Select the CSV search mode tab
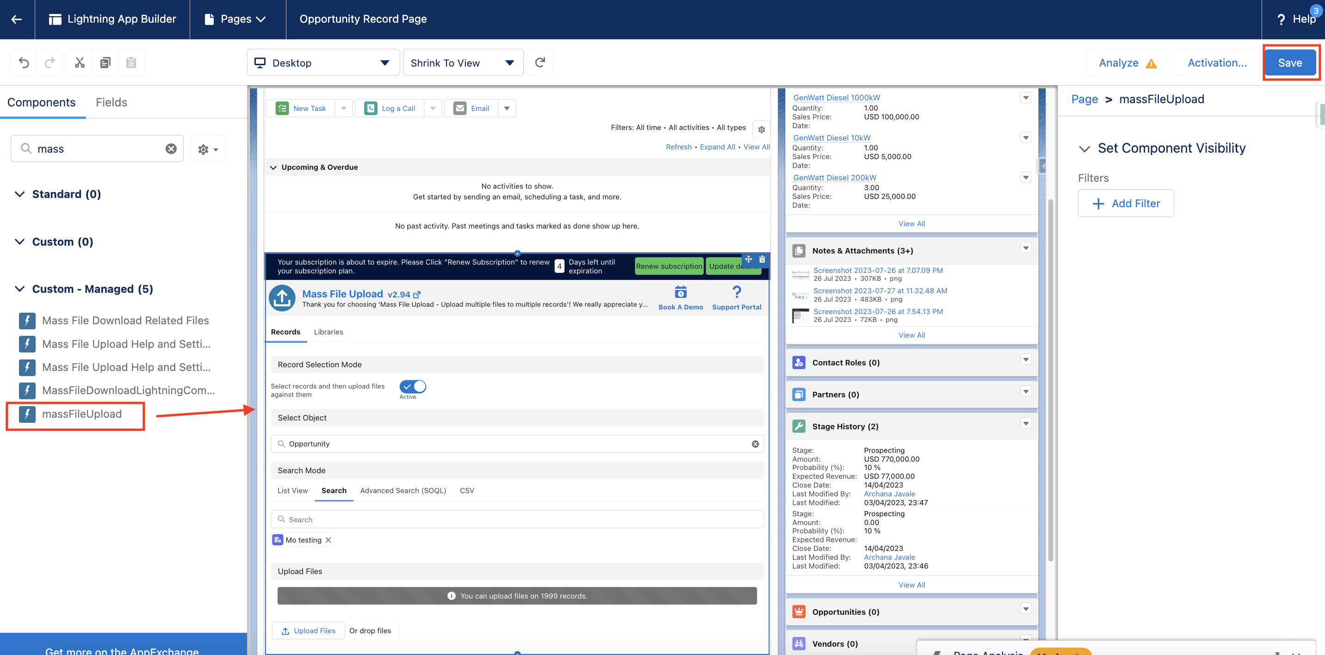The width and height of the screenshot is (1325, 655). (466, 490)
